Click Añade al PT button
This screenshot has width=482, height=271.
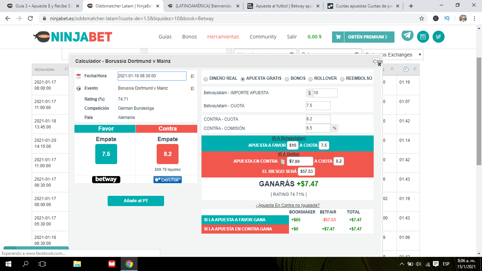[136, 201]
